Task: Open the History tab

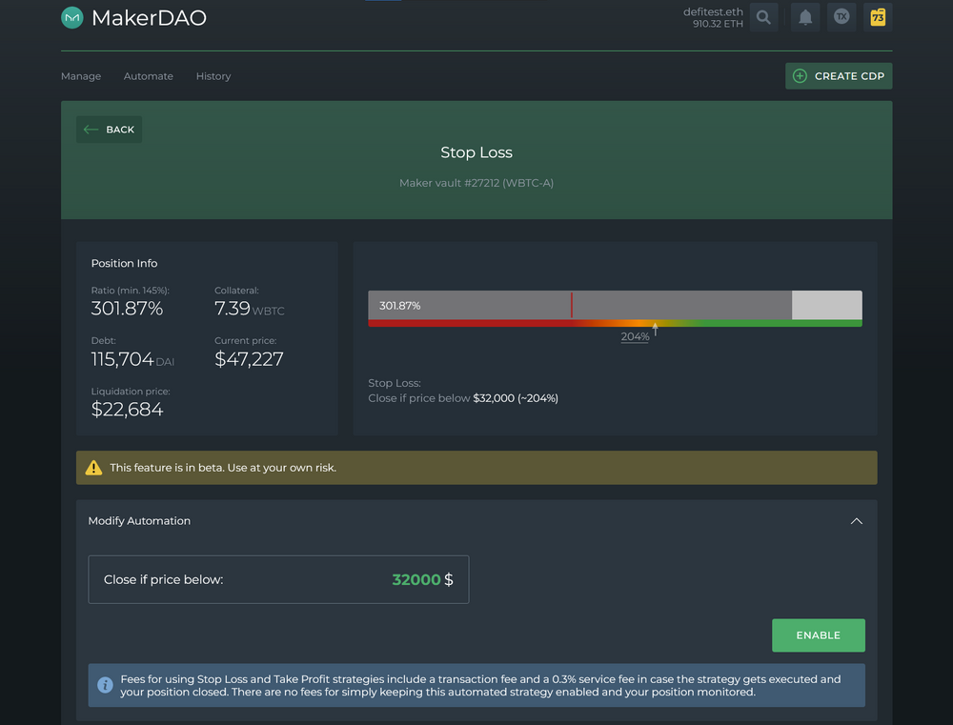Action: (213, 76)
